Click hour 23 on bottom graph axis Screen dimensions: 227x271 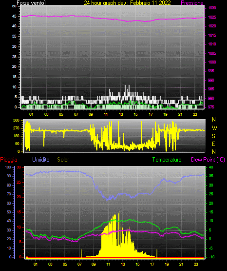pyautogui.click(x=196, y=264)
